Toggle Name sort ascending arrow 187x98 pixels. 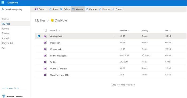(x=56, y=30)
